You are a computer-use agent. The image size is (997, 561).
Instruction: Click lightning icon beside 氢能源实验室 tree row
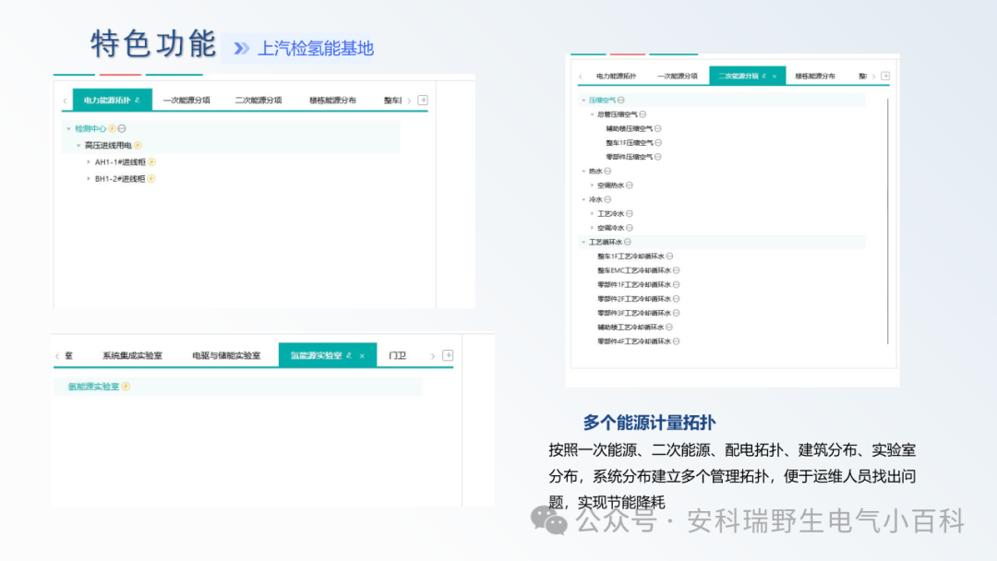click(126, 387)
